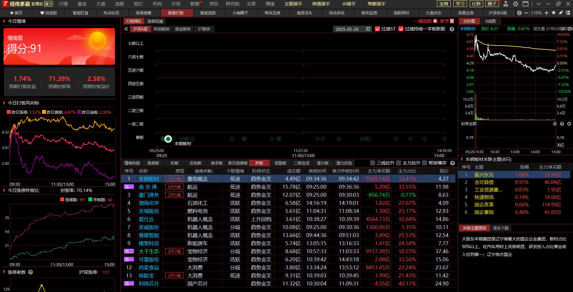Enable the 主力拉升 checkbox

click(x=398, y=163)
